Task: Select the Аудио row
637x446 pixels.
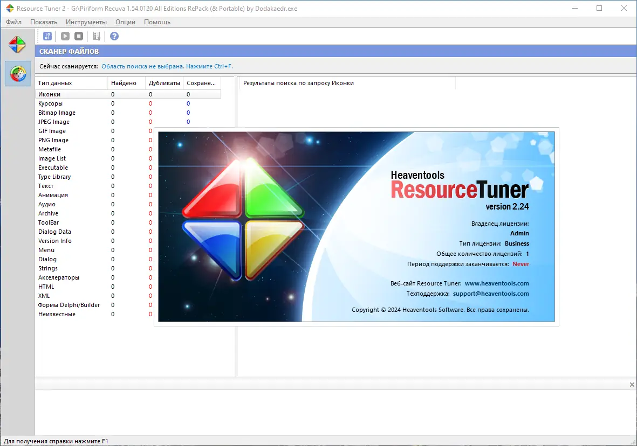Action: point(94,204)
